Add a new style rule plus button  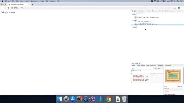tap(162, 68)
